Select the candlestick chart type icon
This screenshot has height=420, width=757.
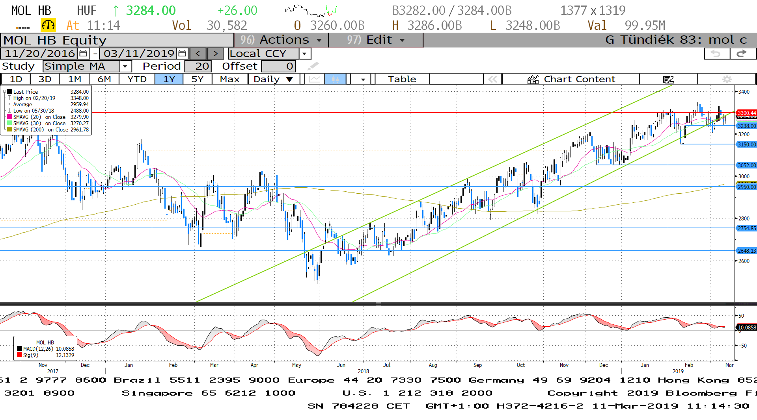coord(336,79)
